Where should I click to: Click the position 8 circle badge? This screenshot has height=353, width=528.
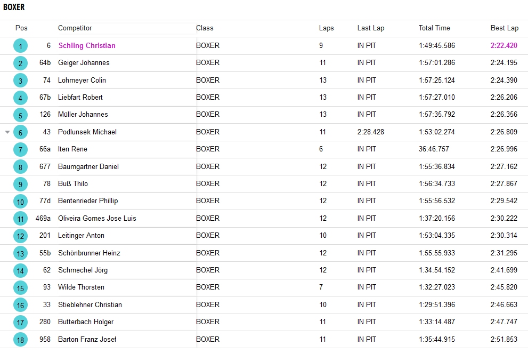pyautogui.click(x=20, y=167)
